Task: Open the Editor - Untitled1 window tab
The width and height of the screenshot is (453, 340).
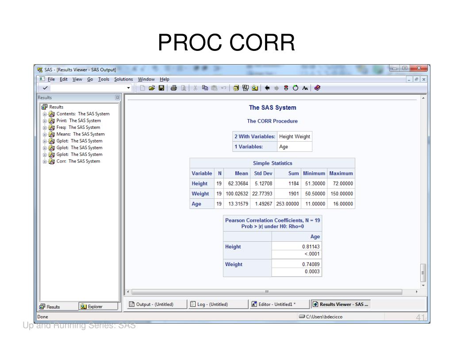Action: pos(280,304)
